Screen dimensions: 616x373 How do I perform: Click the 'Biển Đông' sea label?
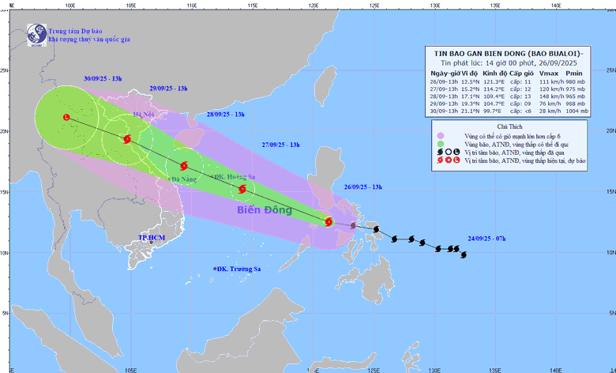coord(264,211)
